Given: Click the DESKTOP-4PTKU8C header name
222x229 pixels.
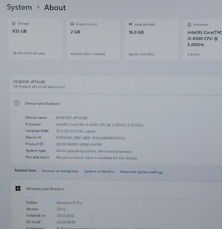Looking at the screenshot, I should point(30,82).
